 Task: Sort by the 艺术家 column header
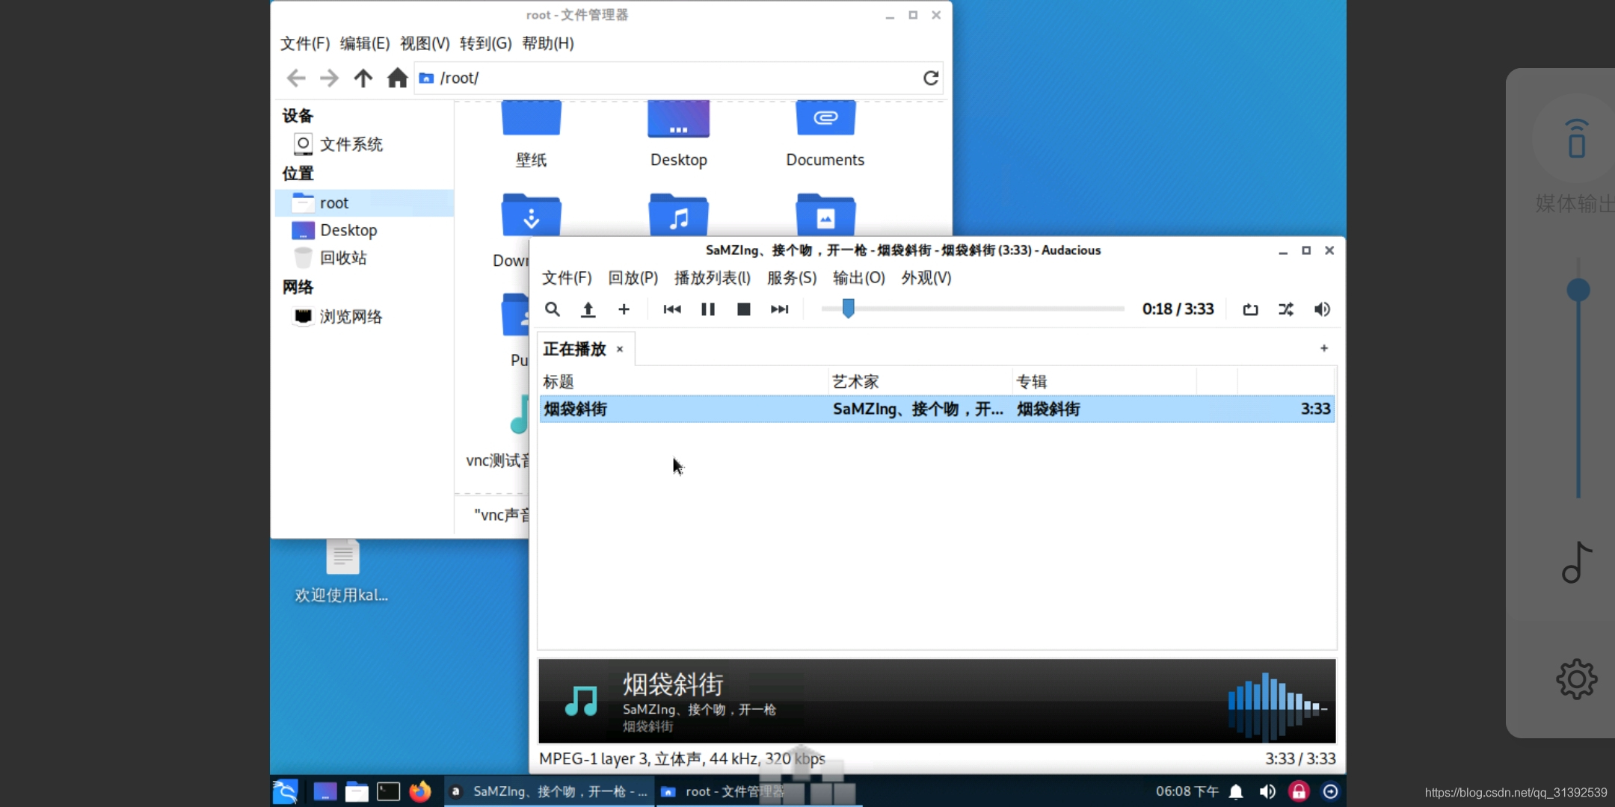click(x=920, y=382)
